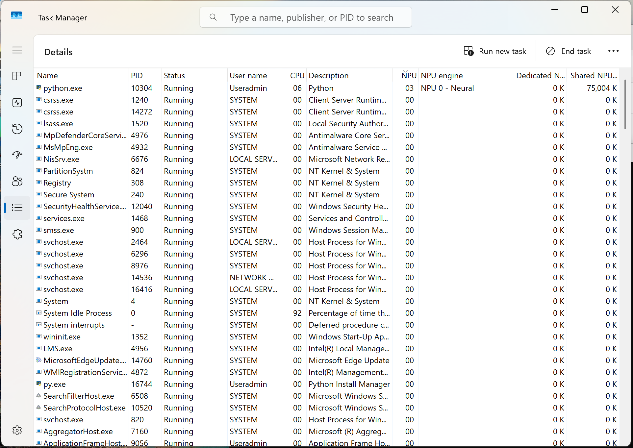
Task: Open the Users page icon
Action: click(17, 181)
